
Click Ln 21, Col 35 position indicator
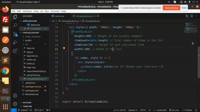(119, 110)
